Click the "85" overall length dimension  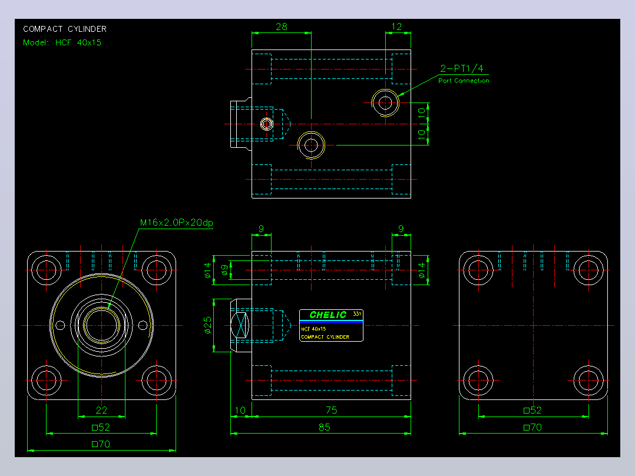(324, 427)
